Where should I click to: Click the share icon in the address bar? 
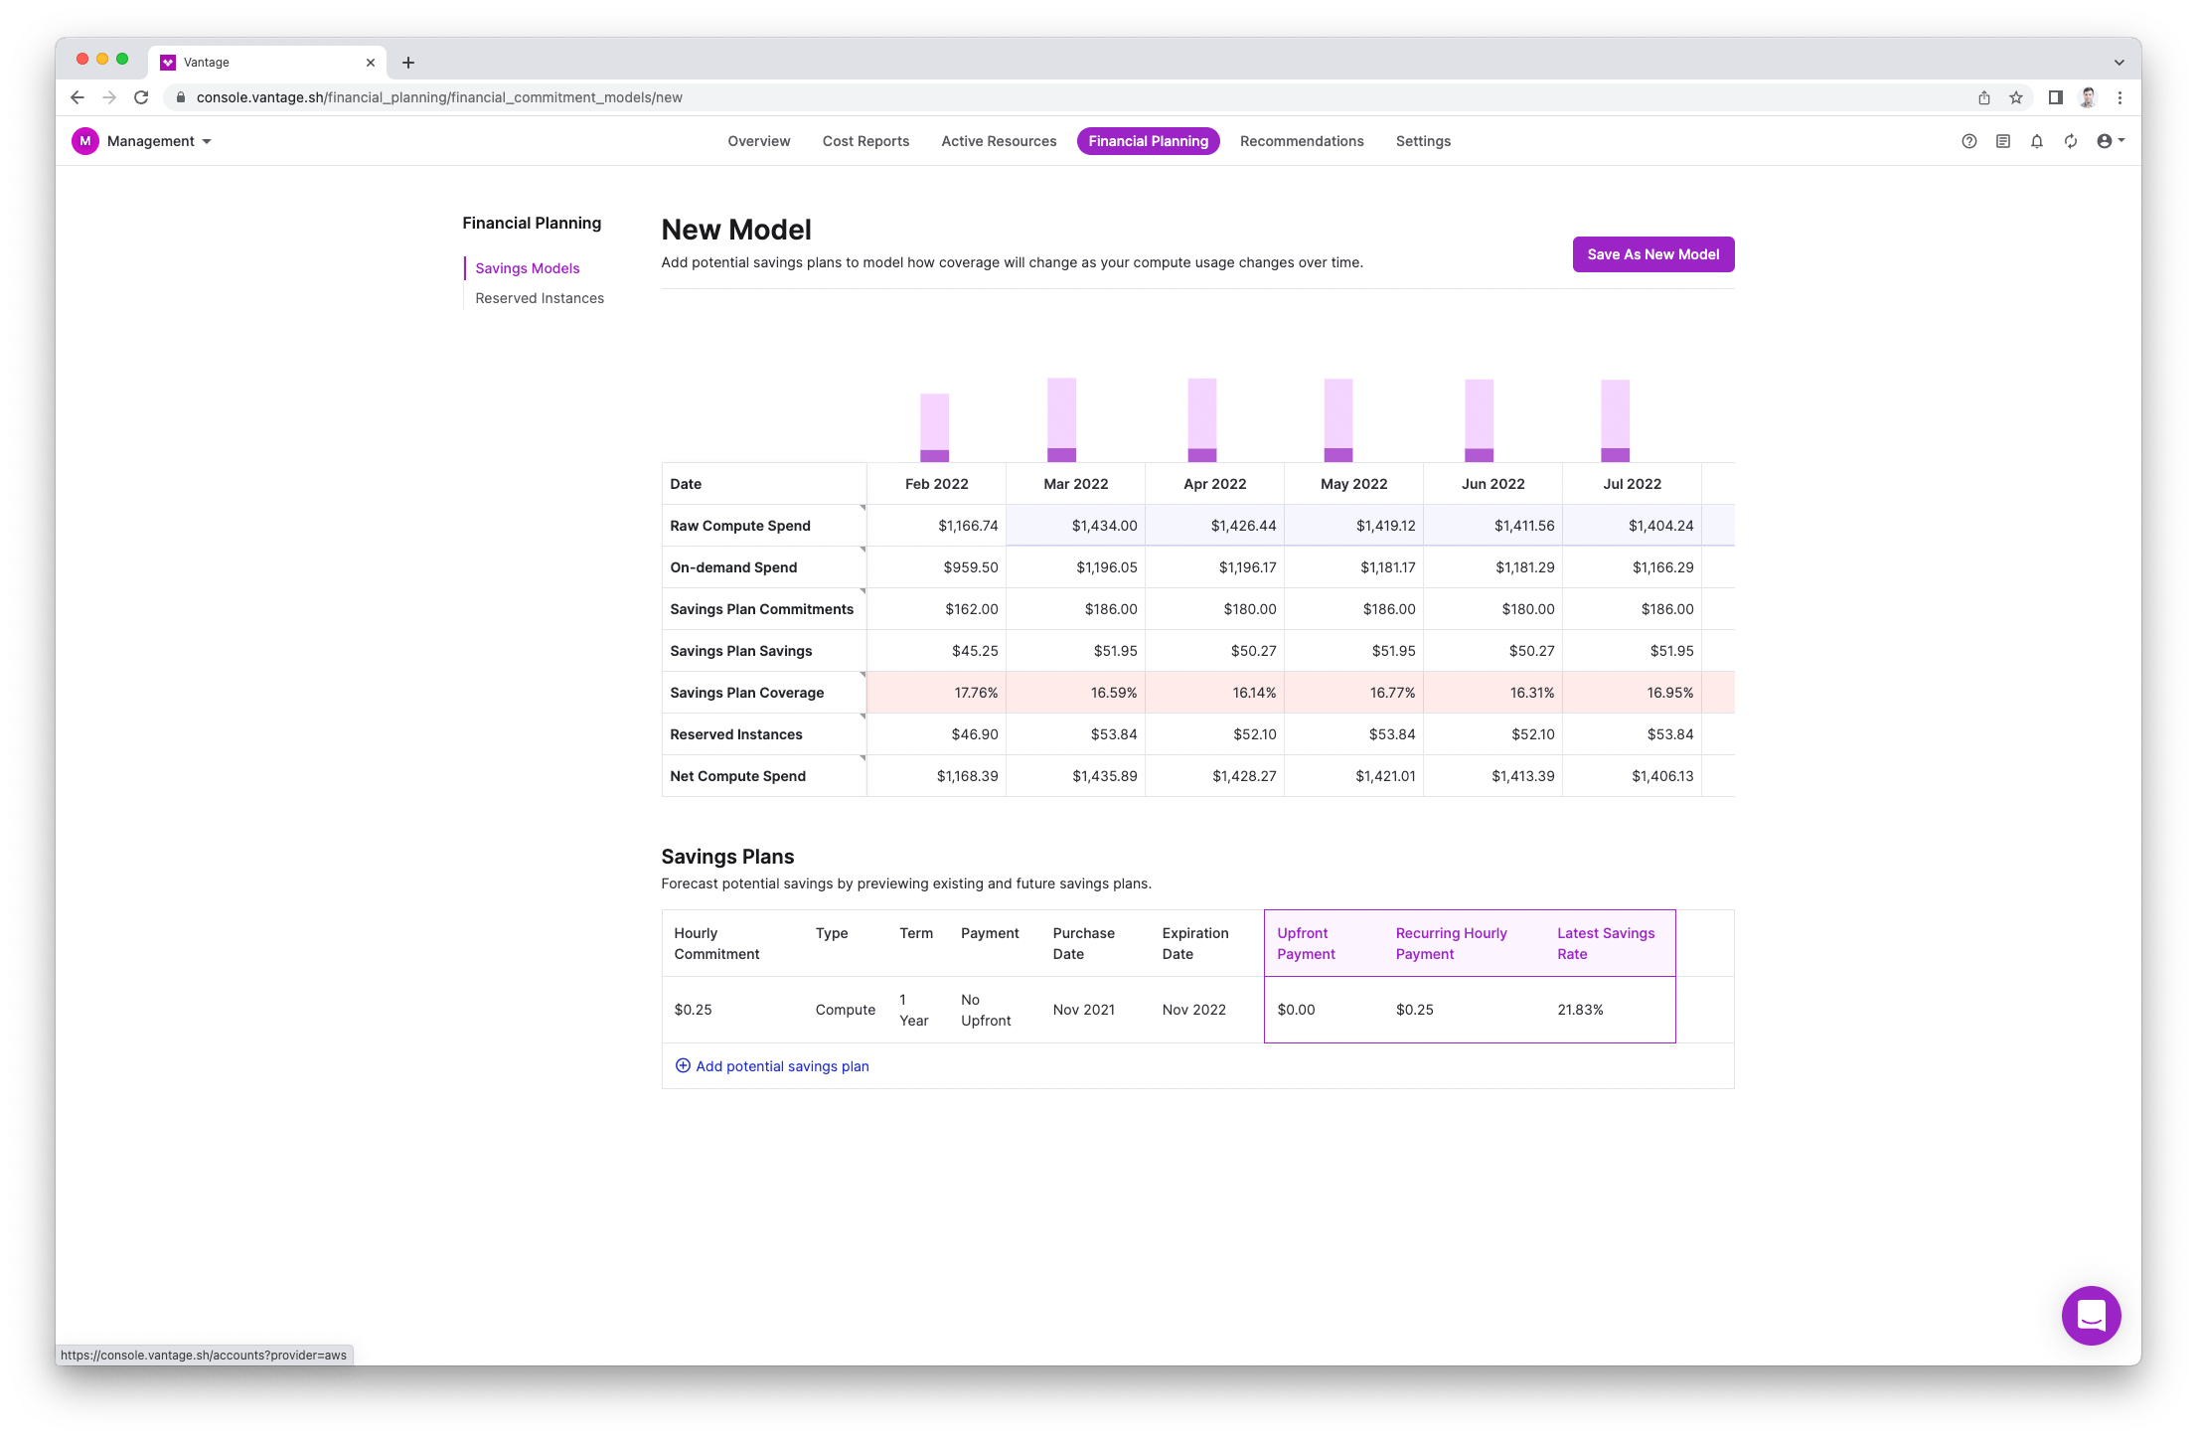point(1983,97)
